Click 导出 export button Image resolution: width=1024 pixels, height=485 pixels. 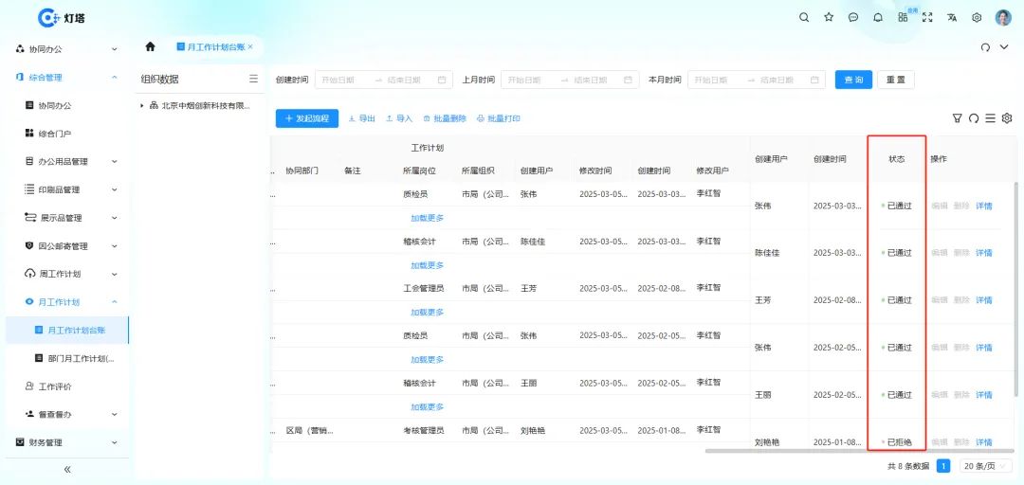coord(362,118)
